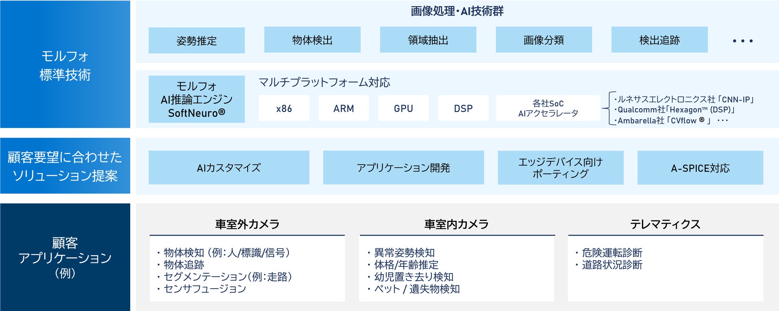The width and height of the screenshot is (779, 311).
Task: Click the 姿勢推定 box
Action: tap(197, 40)
